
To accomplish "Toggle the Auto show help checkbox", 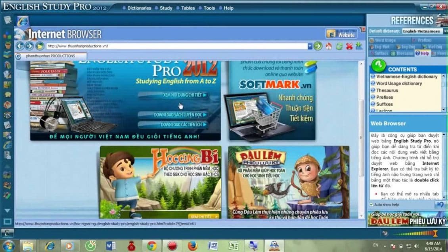I will tap(371, 204).
